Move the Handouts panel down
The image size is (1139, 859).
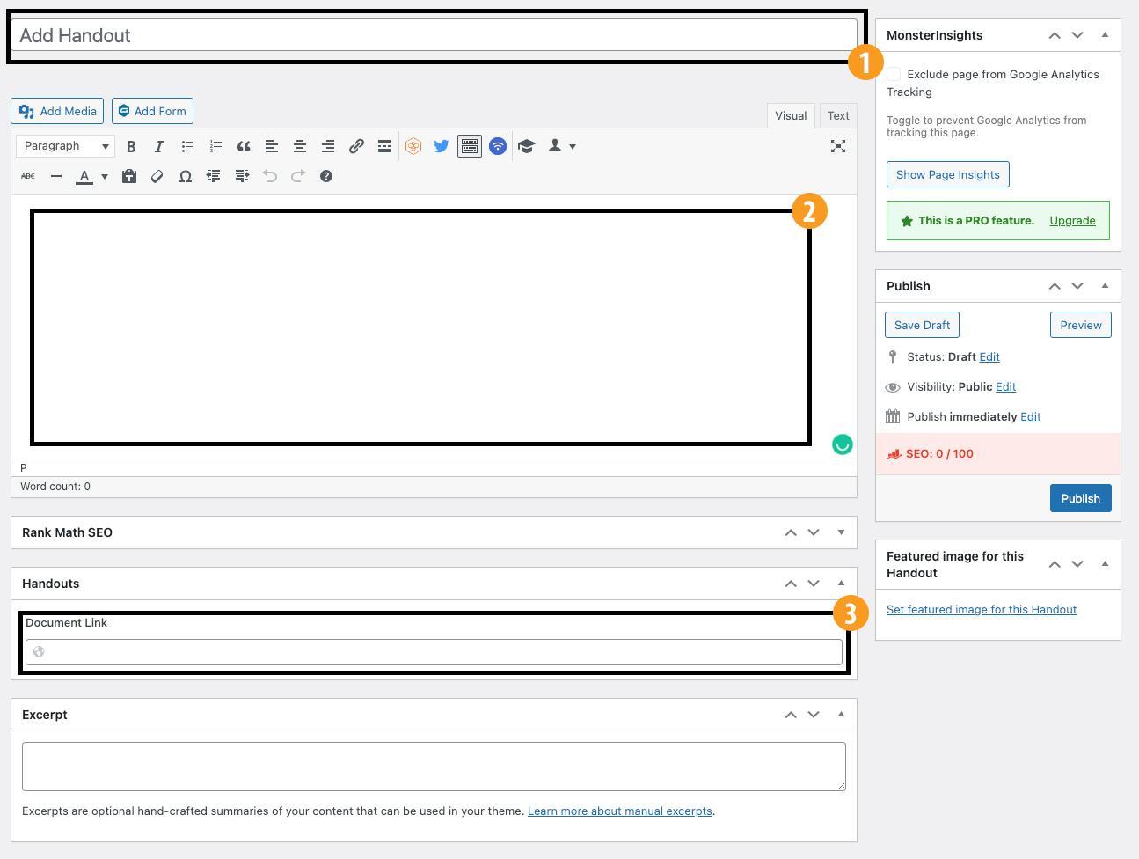click(x=814, y=584)
